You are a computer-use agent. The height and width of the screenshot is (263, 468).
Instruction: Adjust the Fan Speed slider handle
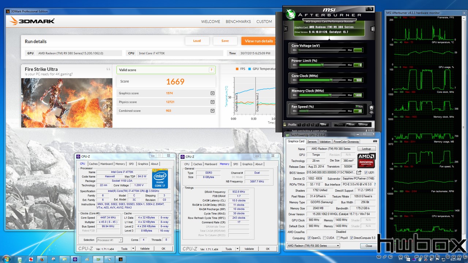(307, 111)
